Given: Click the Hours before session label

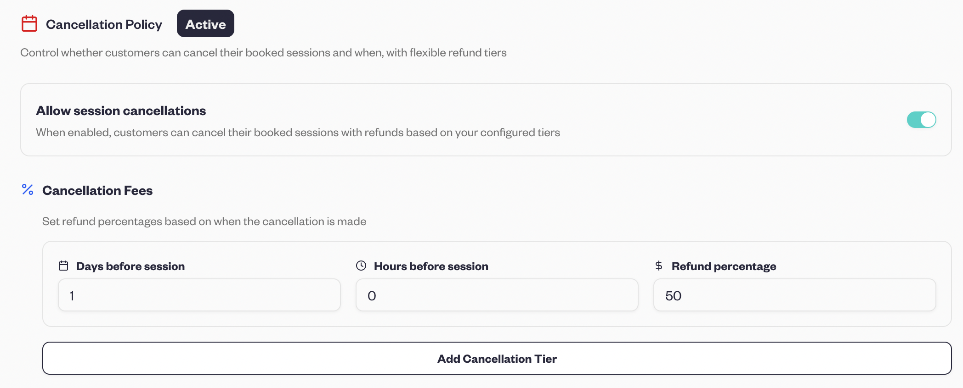Looking at the screenshot, I should point(431,266).
